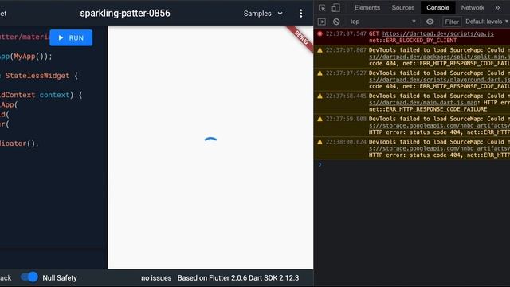Click the red error icon on GET row
Image resolution: width=510 pixels, height=287 pixels.
[x=320, y=33]
